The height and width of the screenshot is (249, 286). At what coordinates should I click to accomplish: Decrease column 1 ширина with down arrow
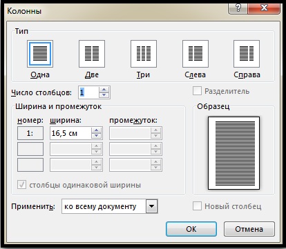pos(96,136)
